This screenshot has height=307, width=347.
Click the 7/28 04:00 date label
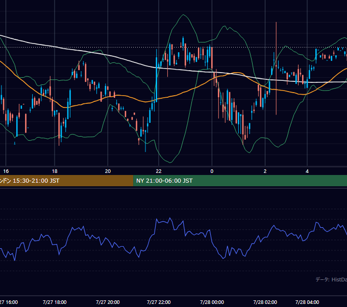click(x=307, y=302)
